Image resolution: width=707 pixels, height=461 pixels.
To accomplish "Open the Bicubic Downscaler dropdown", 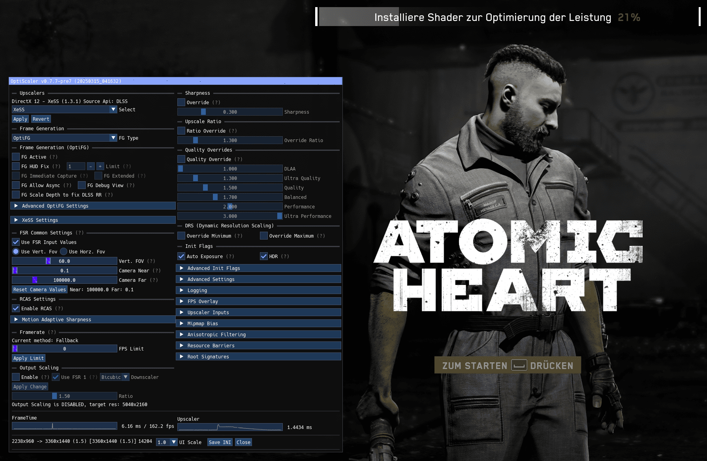I will pos(115,377).
